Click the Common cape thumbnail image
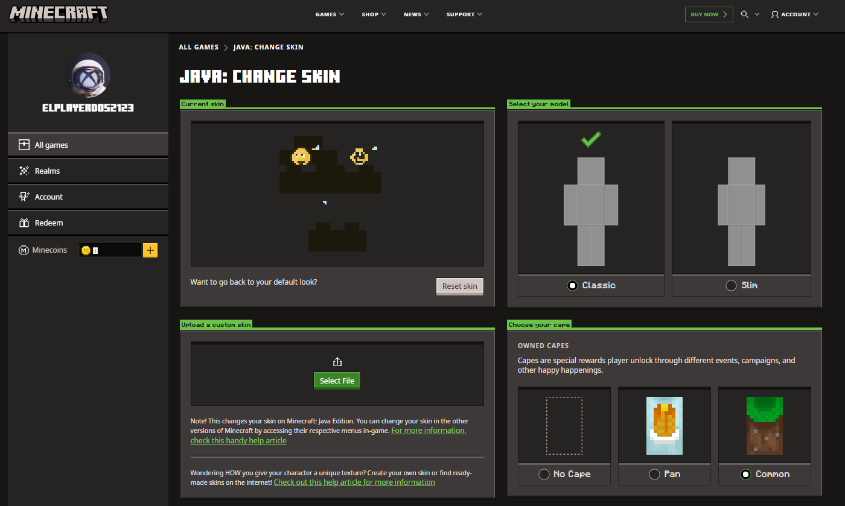 click(764, 425)
